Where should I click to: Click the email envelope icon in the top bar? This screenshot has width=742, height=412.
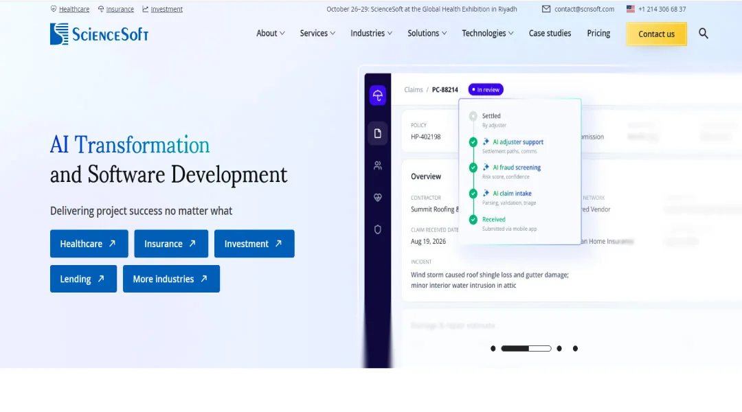tap(546, 9)
